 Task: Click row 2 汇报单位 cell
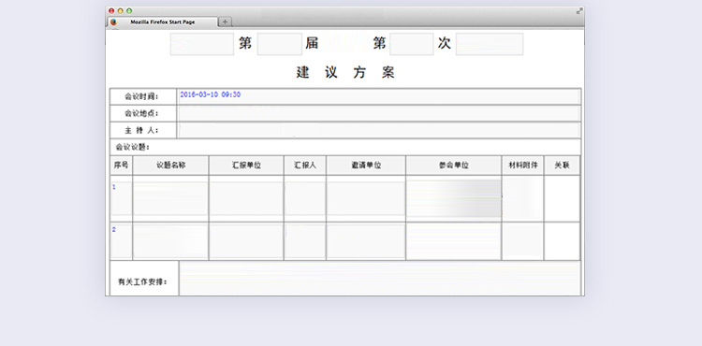246,241
